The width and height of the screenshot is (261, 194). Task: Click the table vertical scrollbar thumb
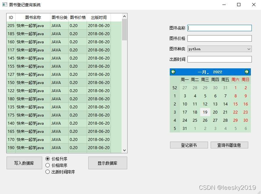point(124,30)
